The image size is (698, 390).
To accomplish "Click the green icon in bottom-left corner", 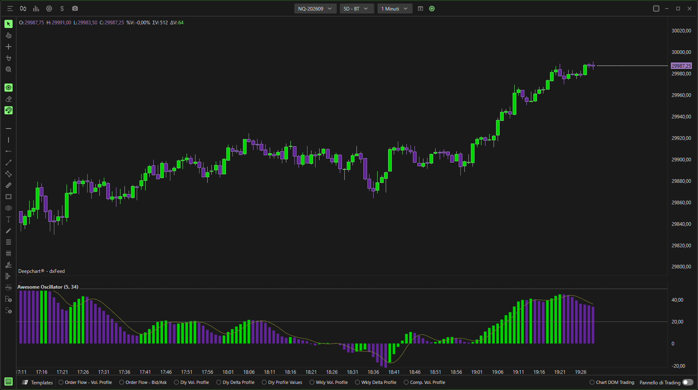I will click(x=9, y=381).
